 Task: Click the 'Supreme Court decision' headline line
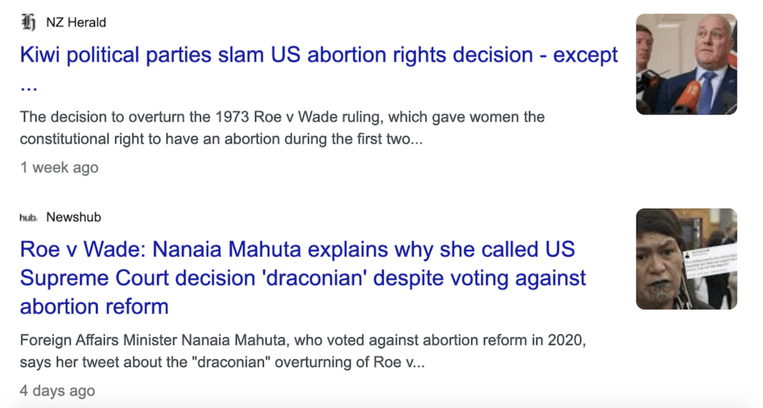pos(303,278)
